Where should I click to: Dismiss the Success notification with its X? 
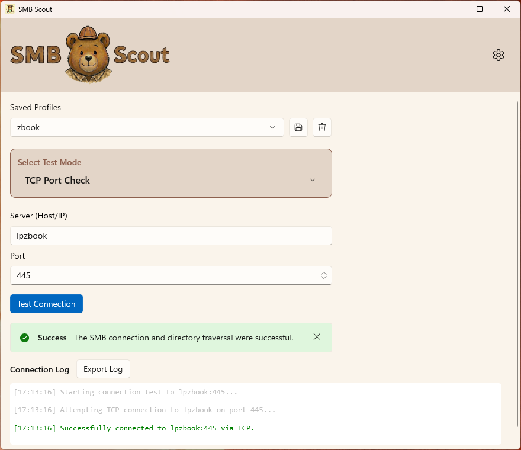(x=317, y=337)
